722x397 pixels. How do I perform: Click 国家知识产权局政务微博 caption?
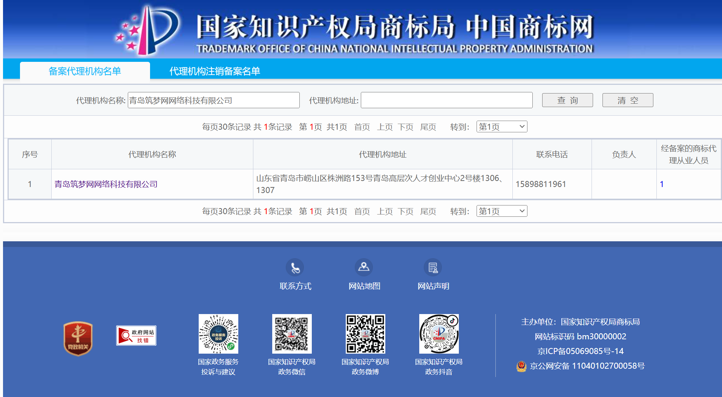(365, 366)
